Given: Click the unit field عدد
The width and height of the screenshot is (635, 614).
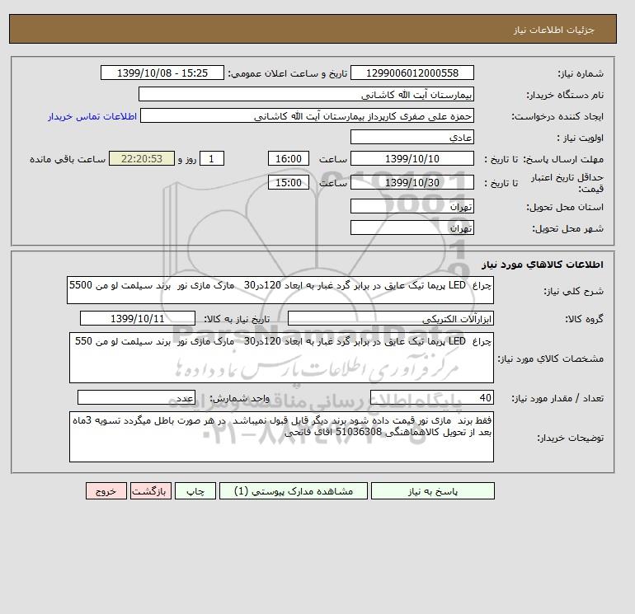Looking at the screenshot, I should coord(136,397).
